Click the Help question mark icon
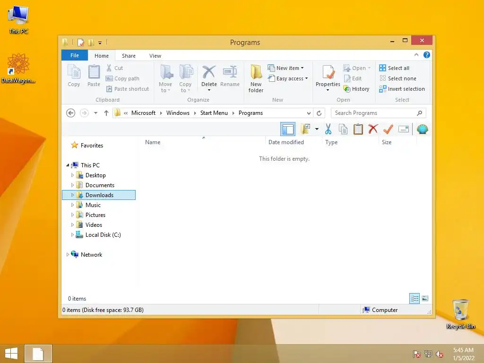The image size is (484, 363). [427, 55]
